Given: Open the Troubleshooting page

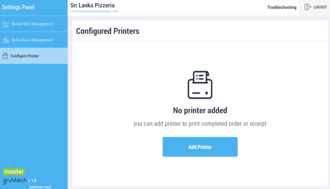Looking at the screenshot, I should 282,7.
